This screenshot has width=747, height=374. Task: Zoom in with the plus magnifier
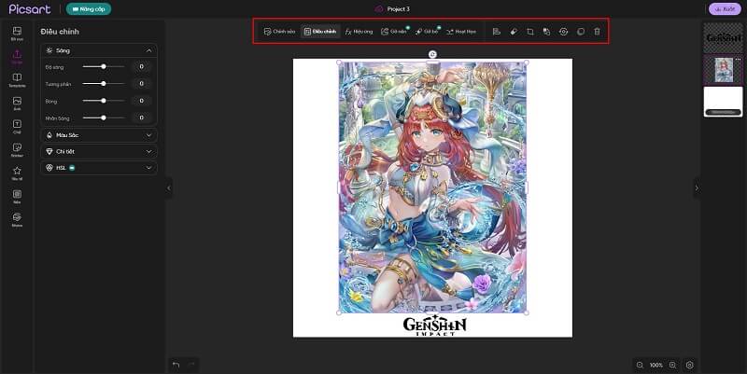coord(672,365)
